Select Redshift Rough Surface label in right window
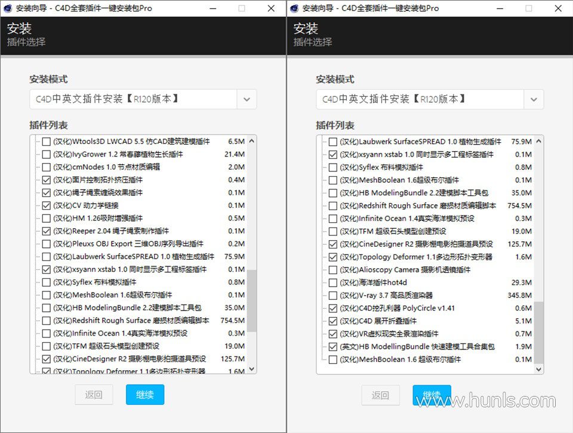This screenshot has width=573, height=433. pos(418,205)
